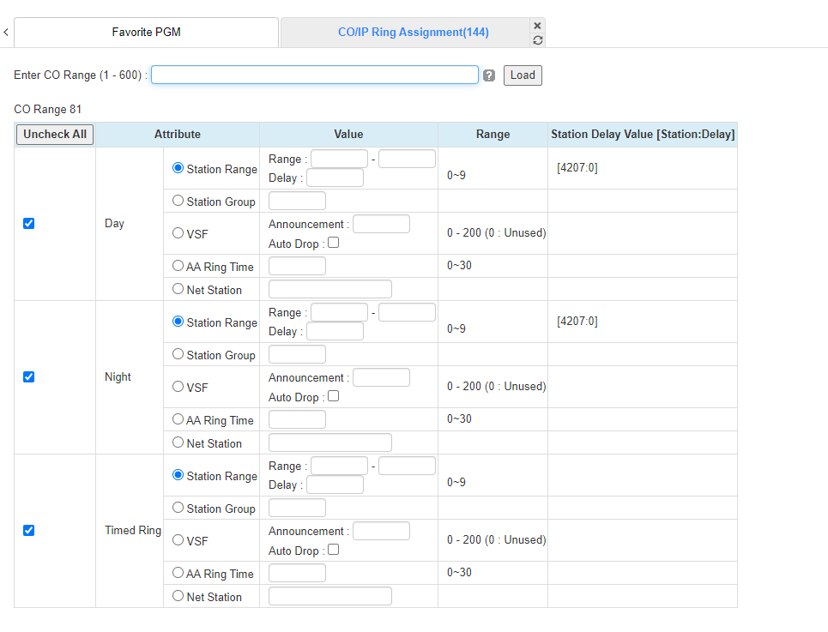Enable Auto Drop for Day VSF

(333, 243)
